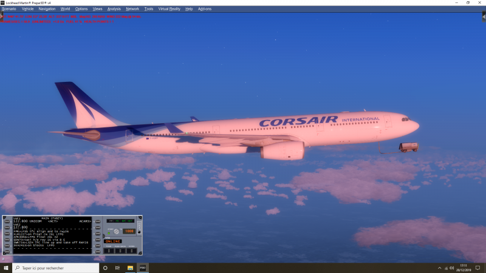
Task: Click the green transponder indicator light
Action: [109, 234]
